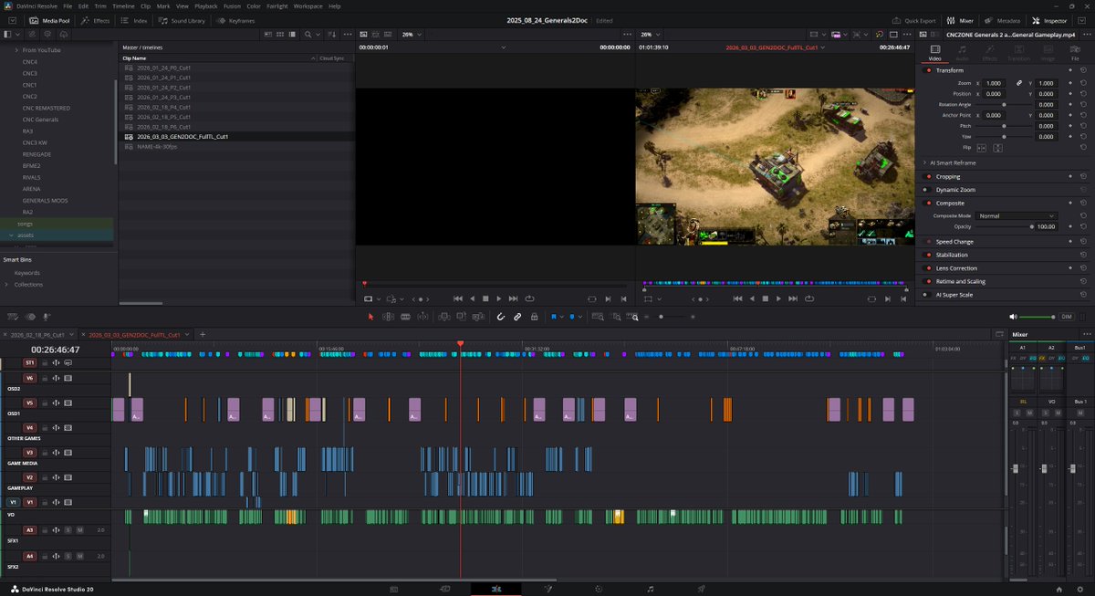This screenshot has width=1095, height=596.
Task: Toggle the Stabilization enable switch
Action: [929, 255]
